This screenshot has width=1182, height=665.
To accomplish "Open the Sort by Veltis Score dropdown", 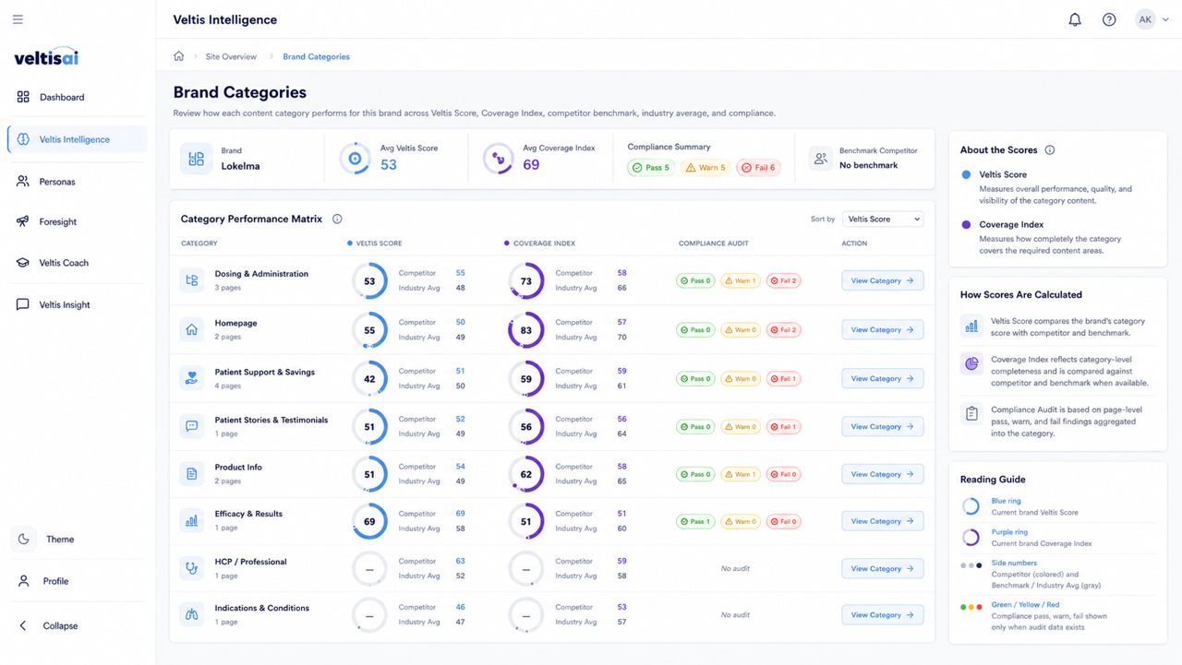I will (x=883, y=220).
